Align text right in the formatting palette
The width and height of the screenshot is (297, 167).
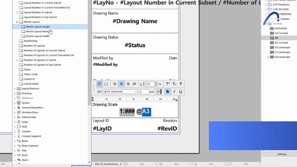[x=128, y=84]
